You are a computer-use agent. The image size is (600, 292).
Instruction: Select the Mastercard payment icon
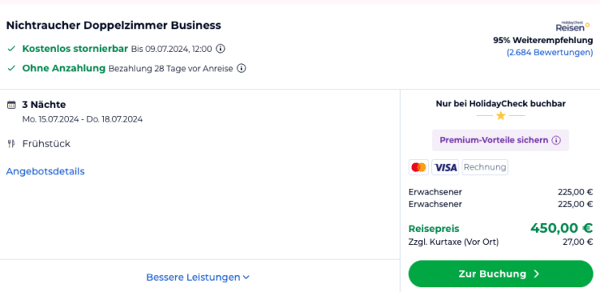(418, 167)
